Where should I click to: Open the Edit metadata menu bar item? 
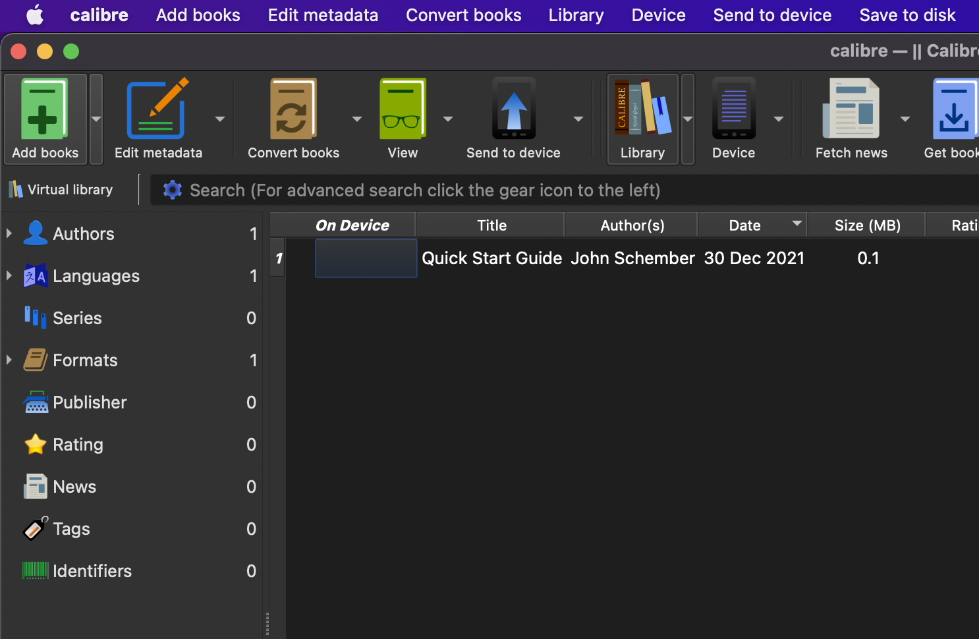[323, 14]
